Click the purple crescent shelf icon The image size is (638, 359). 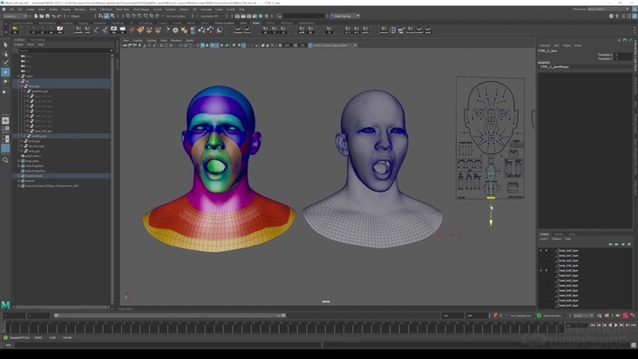(x=220, y=30)
